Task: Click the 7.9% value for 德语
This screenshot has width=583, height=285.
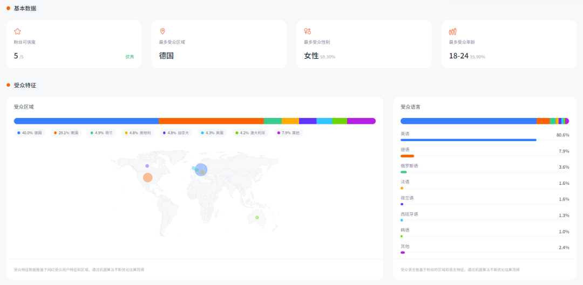Action: (564, 151)
